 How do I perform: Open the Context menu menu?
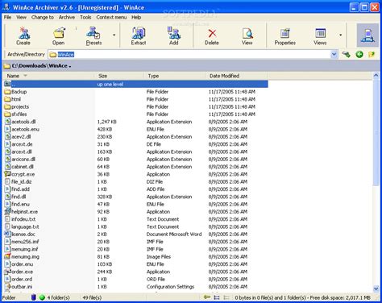tap(111, 17)
